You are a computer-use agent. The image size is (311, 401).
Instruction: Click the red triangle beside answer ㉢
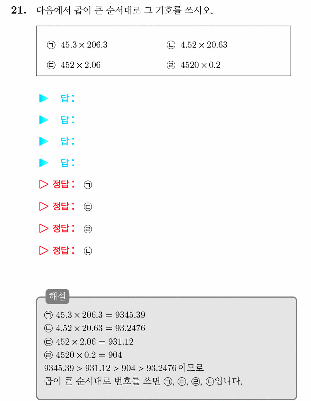[44, 206]
